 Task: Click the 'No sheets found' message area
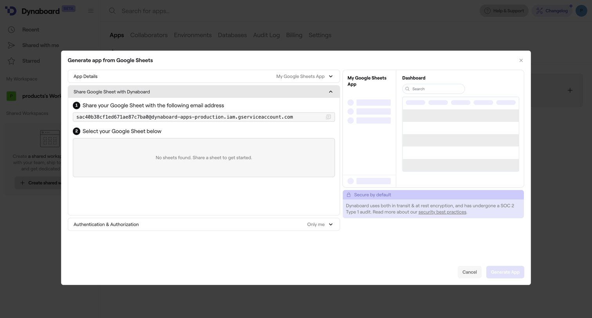pyautogui.click(x=204, y=158)
